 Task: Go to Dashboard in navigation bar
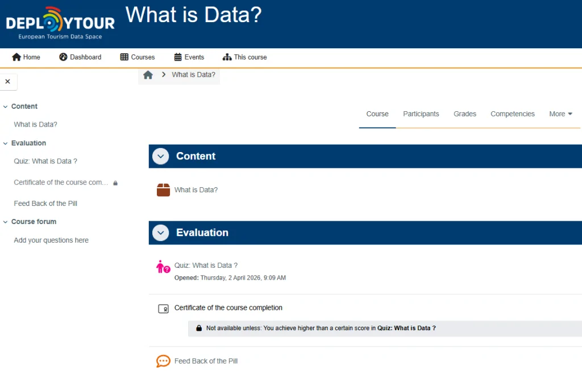80,57
